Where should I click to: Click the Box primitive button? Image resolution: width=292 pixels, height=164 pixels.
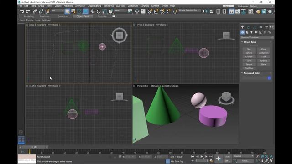[x=249, y=49]
